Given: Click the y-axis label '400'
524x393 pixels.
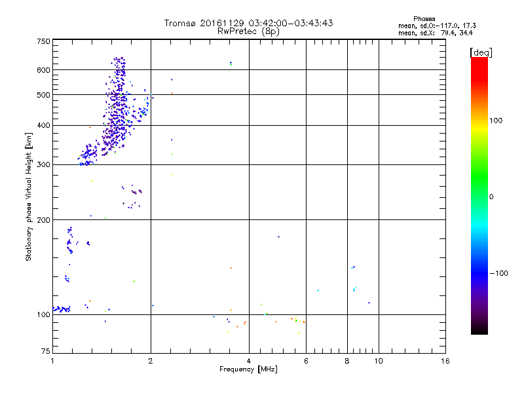Looking at the screenshot, I should point(43,125).
